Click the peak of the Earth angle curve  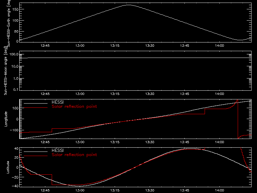pos(129,5)
